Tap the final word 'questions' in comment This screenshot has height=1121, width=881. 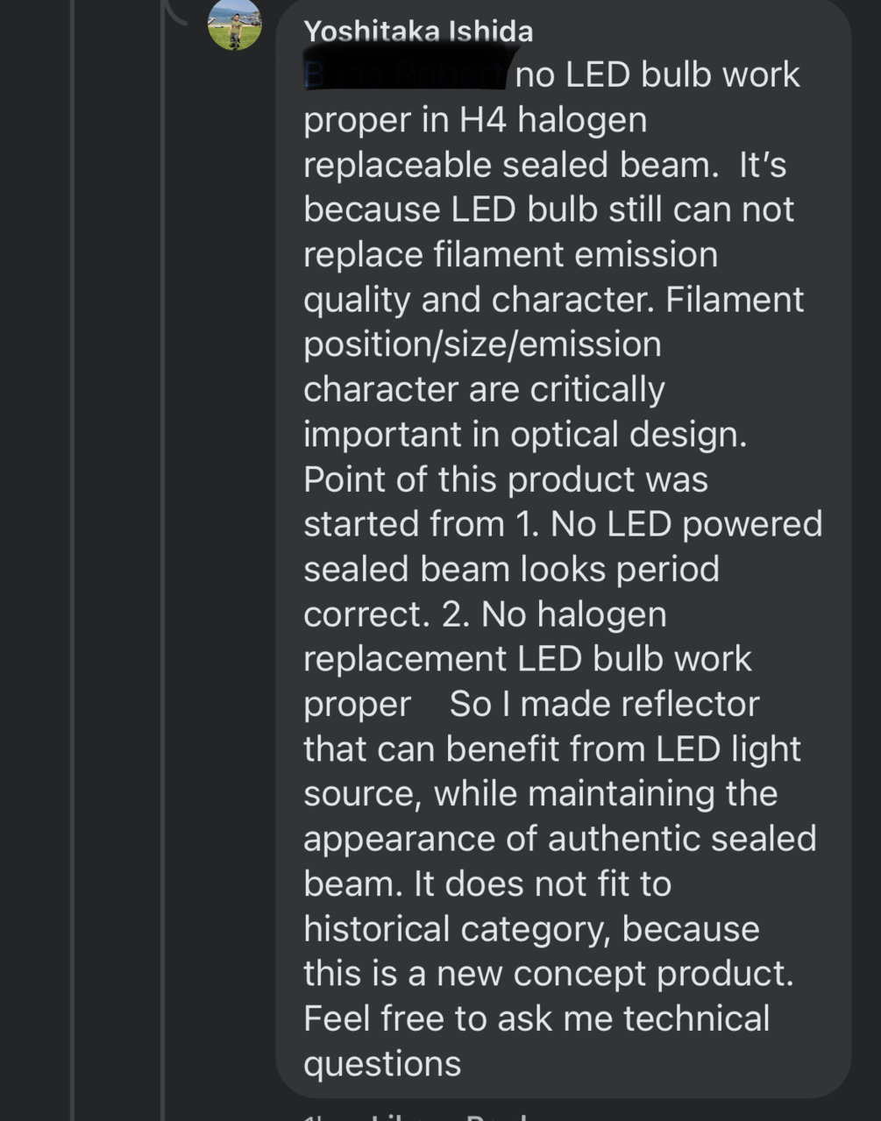[382, 1064]
